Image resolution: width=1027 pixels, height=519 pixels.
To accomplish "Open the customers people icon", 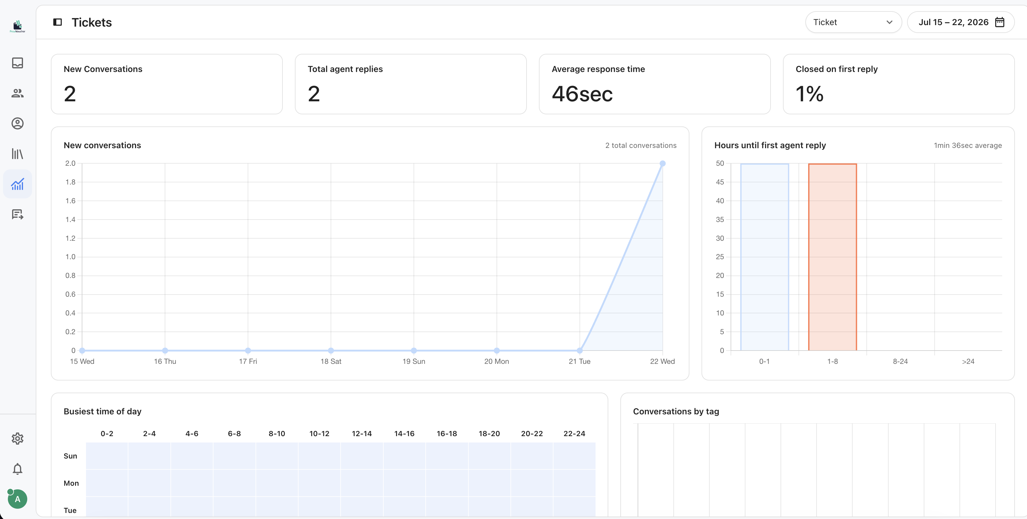I will pos(18,93).
